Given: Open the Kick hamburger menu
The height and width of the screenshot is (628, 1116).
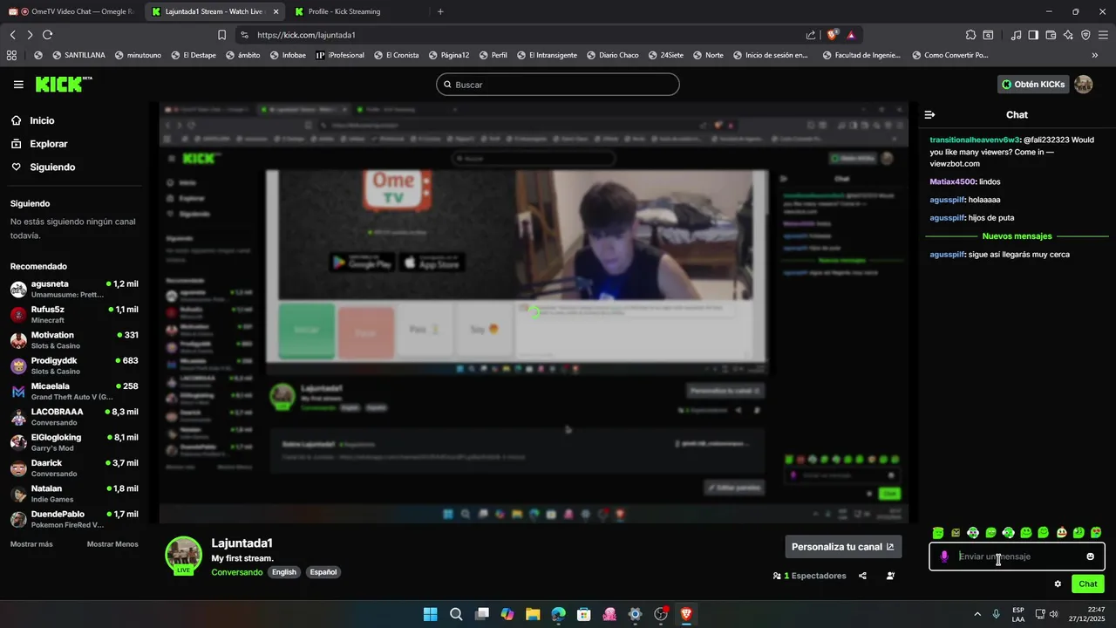Looking at the screenshot, I should 18,85.
